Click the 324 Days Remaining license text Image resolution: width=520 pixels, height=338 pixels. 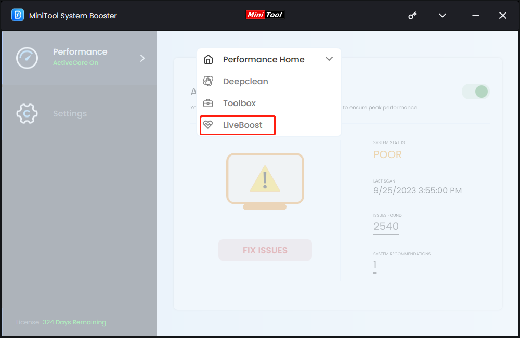[74, 322]
